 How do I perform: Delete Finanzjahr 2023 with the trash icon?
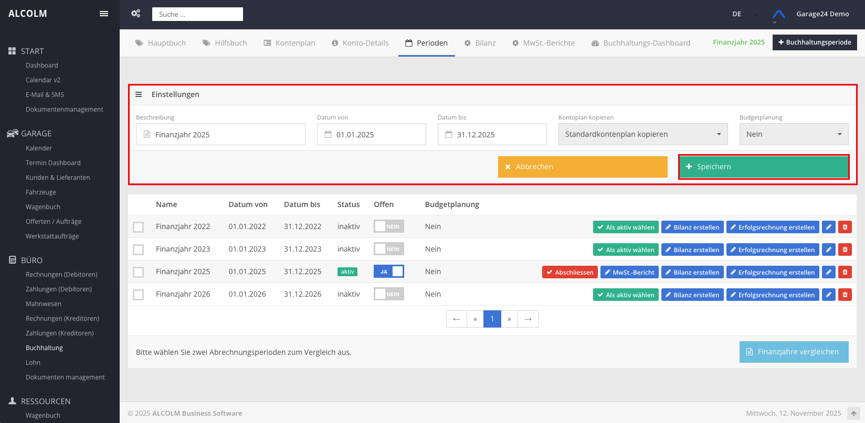845,250
